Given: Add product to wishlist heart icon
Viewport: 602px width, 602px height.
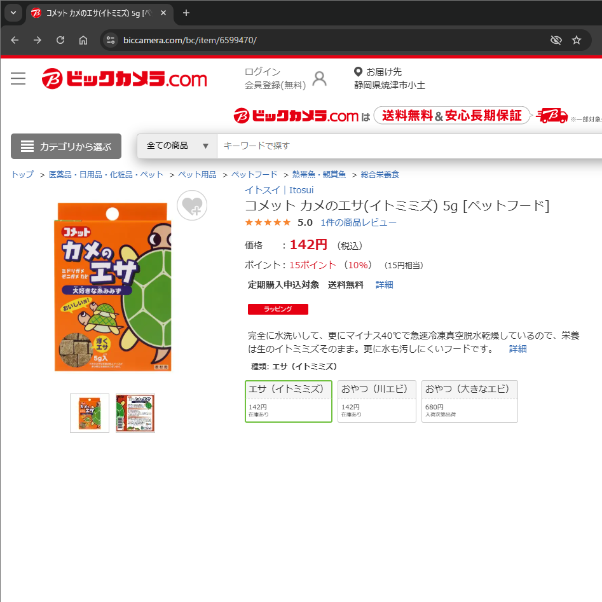Looking at the screenshot, I should [192, 205].
